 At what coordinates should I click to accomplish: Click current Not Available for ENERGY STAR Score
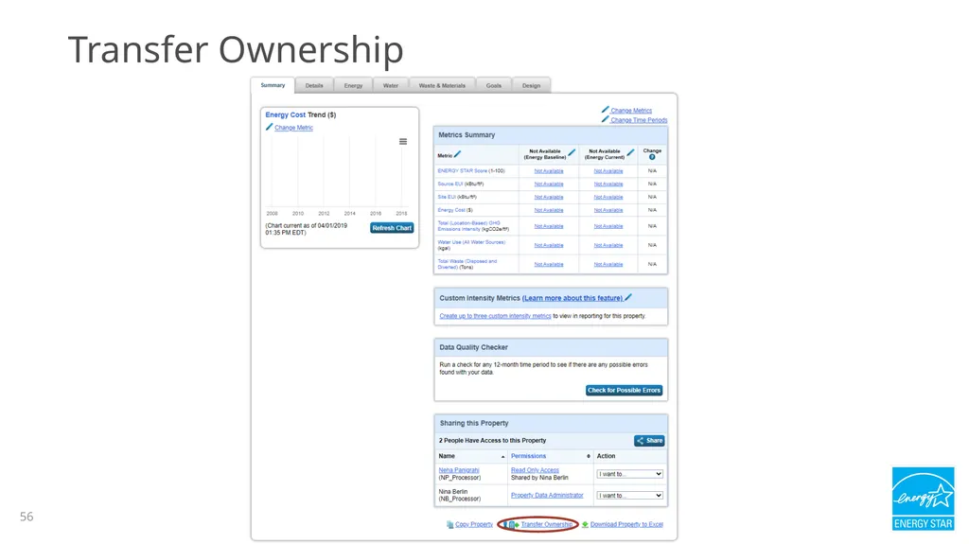[608, 171]
